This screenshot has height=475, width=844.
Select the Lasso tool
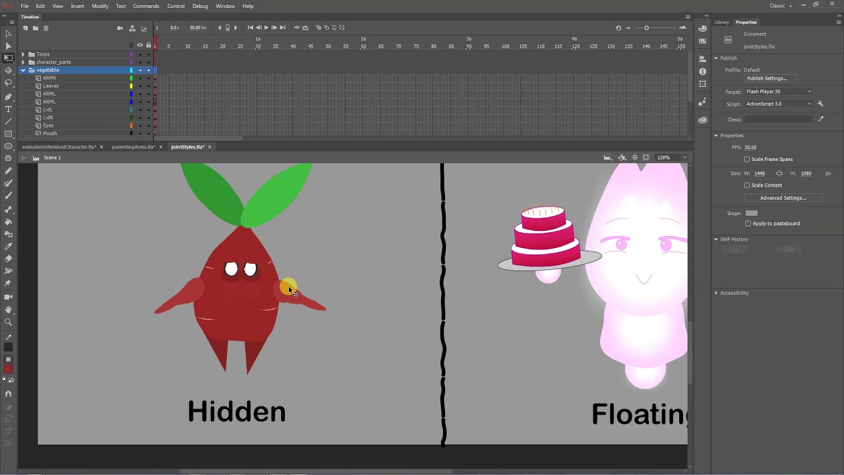click(8, 83)
